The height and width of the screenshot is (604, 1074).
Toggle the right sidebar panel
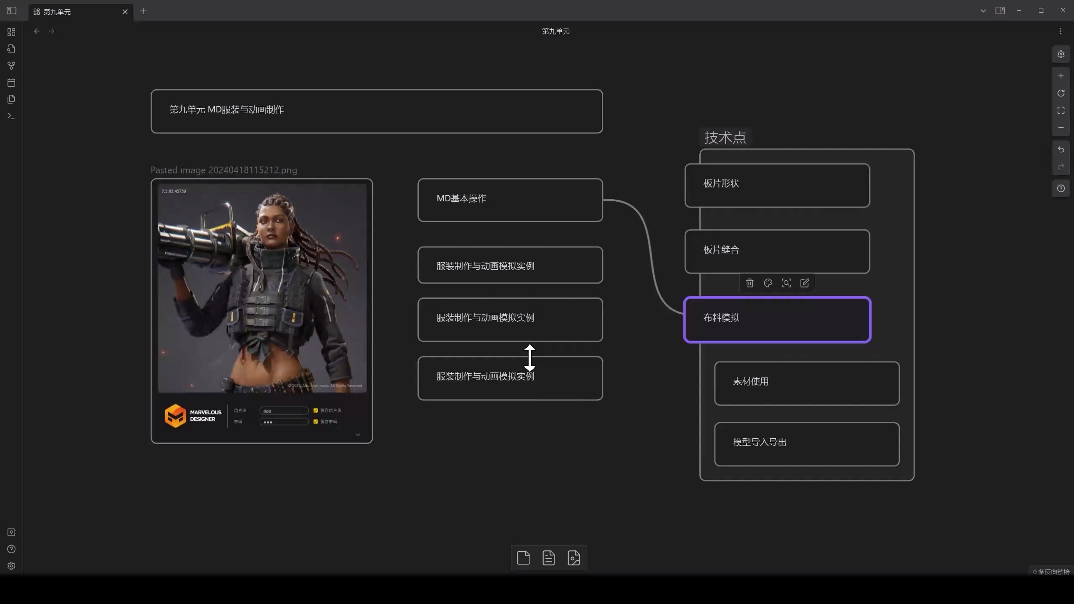tap(1000, 10)
